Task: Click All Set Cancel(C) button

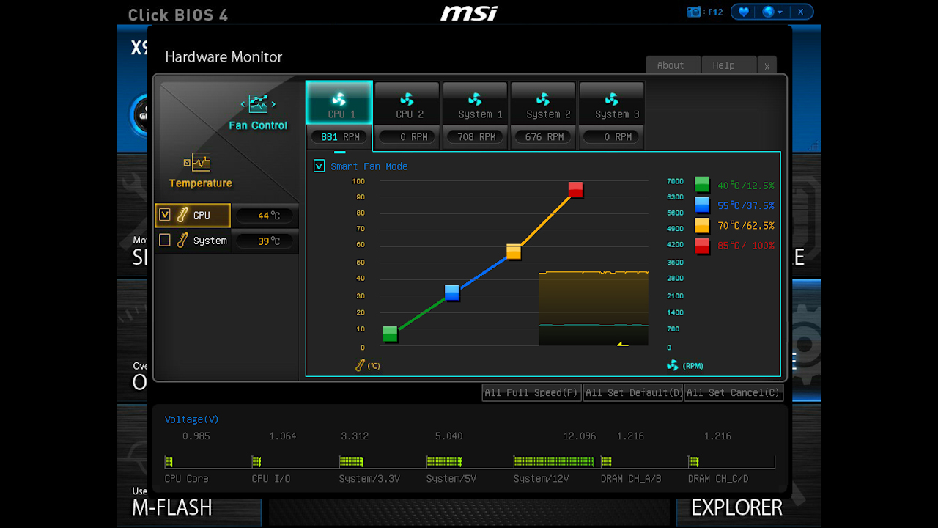Action: (734, 392)
